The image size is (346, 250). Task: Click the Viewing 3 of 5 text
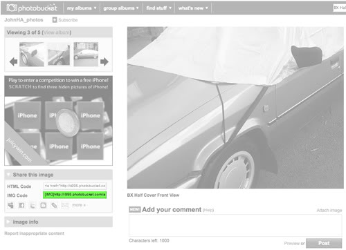pos(24,32)
